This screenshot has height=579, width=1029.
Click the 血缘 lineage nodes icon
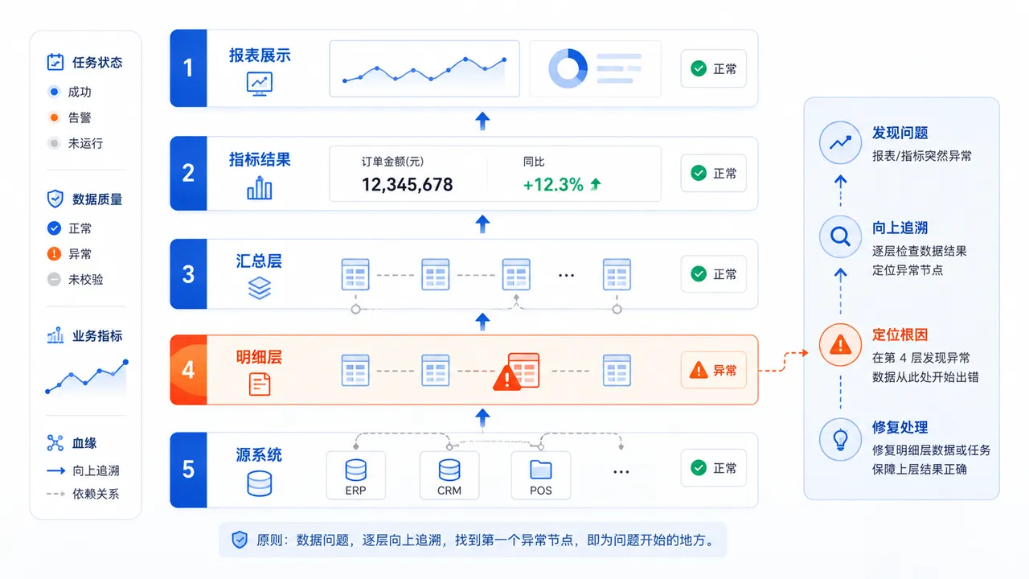point(55,442)
